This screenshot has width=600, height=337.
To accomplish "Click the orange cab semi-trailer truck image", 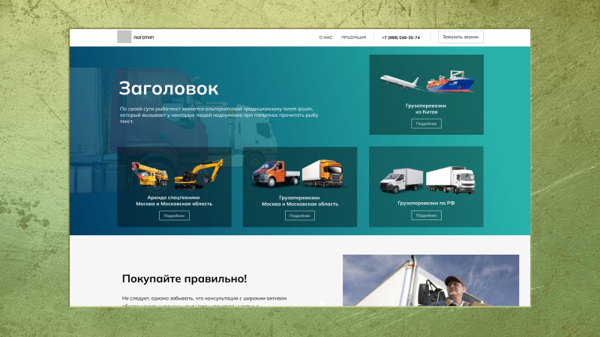I will pos(322,173).
